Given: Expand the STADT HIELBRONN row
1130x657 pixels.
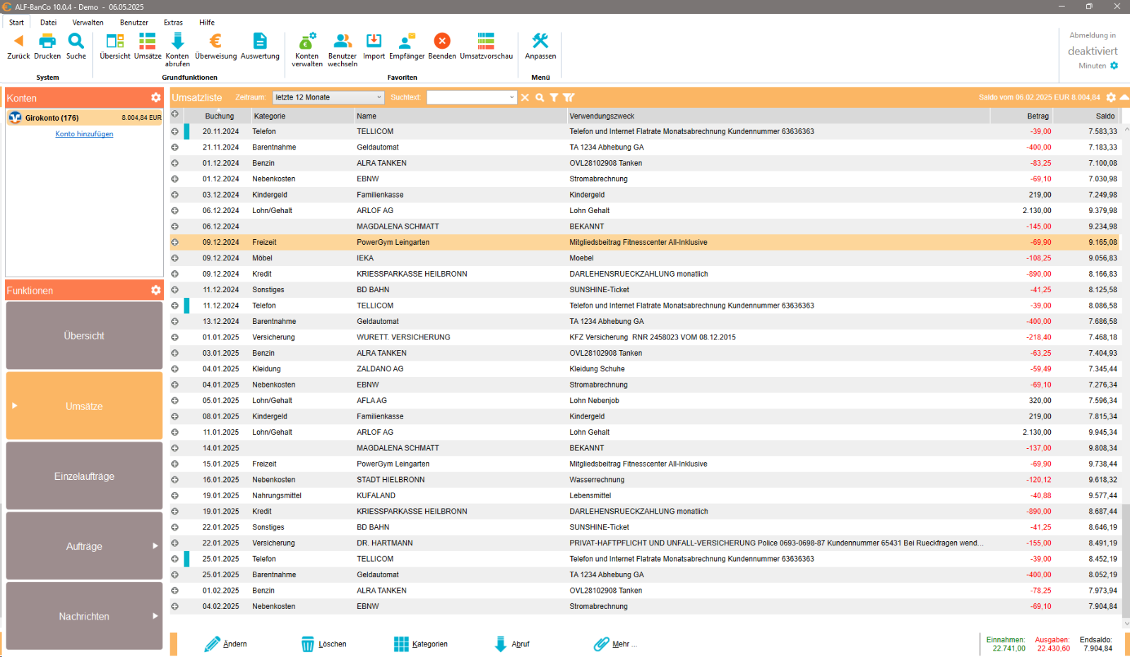Looking at the screenshot, I should [174, 480].
